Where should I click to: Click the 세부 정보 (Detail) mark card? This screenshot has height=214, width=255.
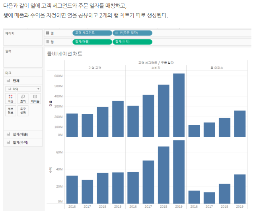pos(11,111)
